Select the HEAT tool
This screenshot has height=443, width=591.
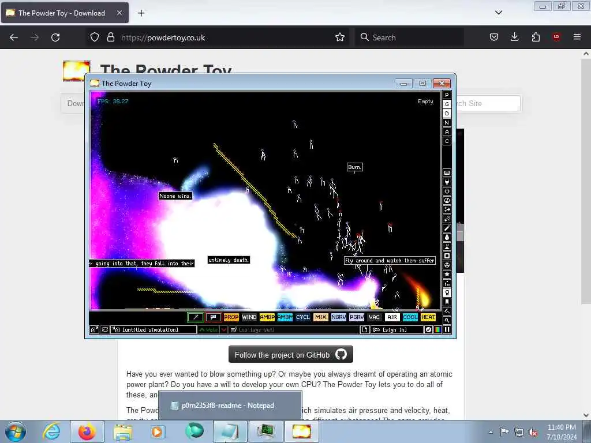tap(428, 317)
